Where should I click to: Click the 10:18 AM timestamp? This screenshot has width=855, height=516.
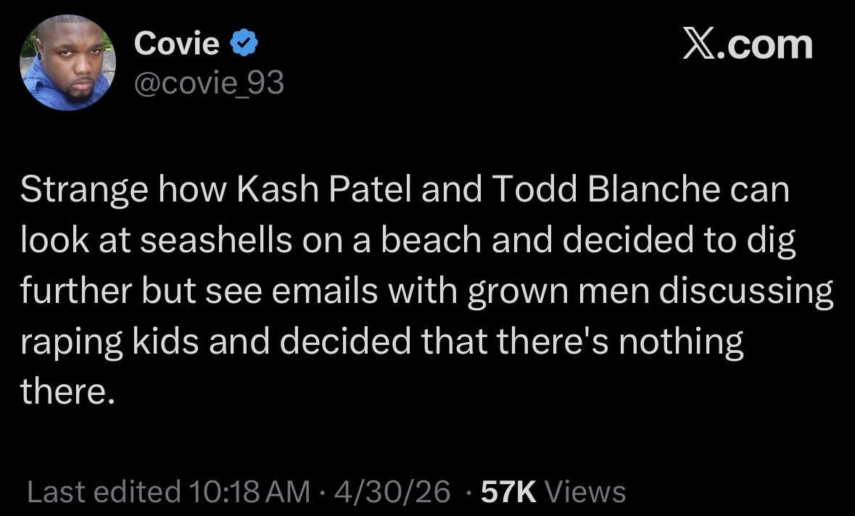pos(248,492)
